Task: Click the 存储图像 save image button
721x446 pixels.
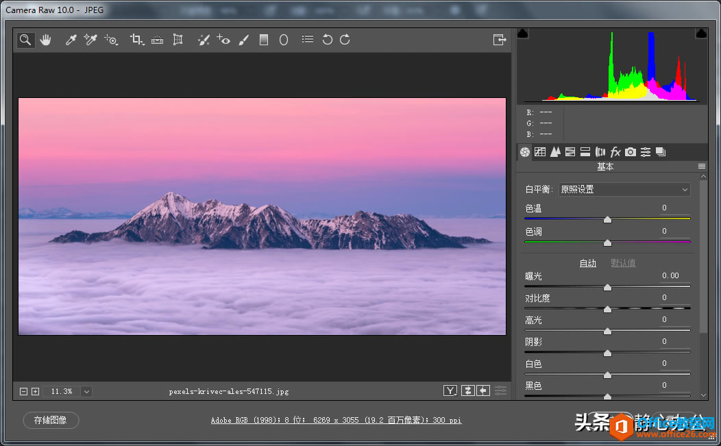Action: click(51, 420)
